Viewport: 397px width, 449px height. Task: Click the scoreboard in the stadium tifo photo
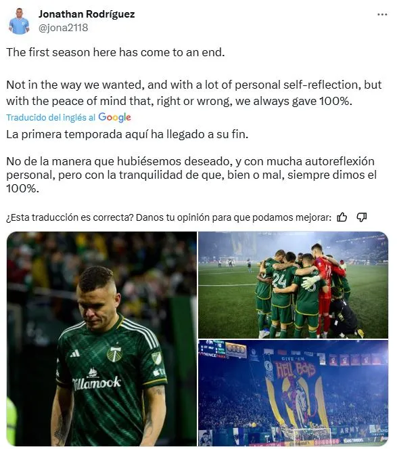tap(213, 349)
